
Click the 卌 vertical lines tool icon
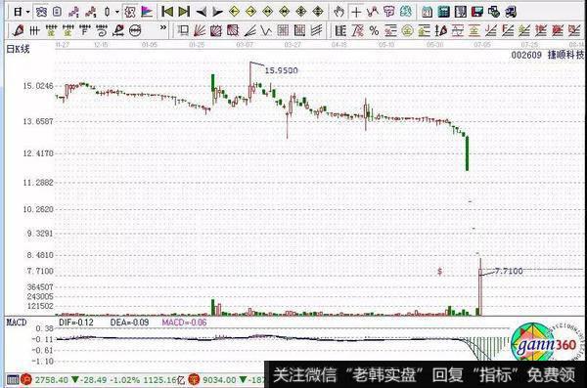(34, 30)
